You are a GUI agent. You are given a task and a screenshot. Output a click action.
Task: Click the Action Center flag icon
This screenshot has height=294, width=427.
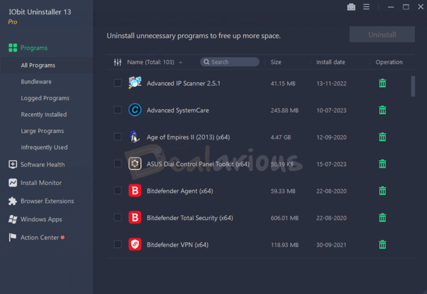(x=12, y=237)
